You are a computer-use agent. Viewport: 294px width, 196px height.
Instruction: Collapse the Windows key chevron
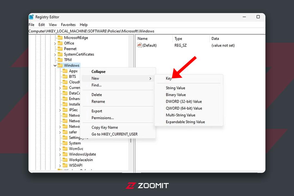(x=55, y=66)
